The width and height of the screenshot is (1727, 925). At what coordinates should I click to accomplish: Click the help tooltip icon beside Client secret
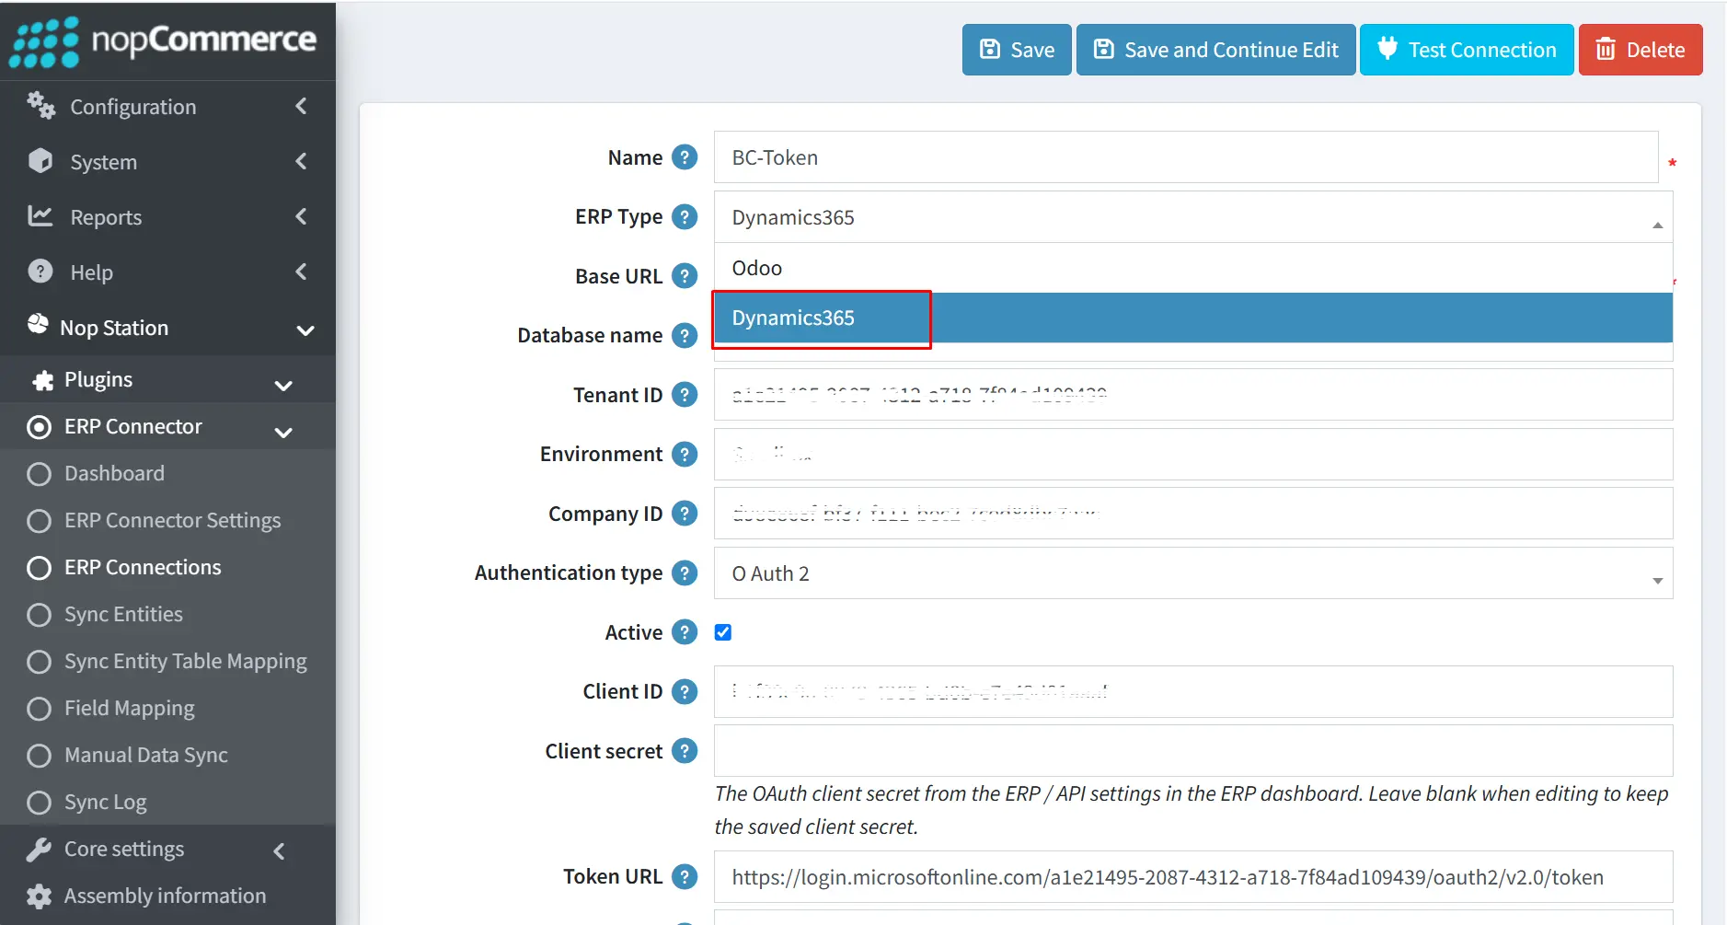tap(685, 751)
